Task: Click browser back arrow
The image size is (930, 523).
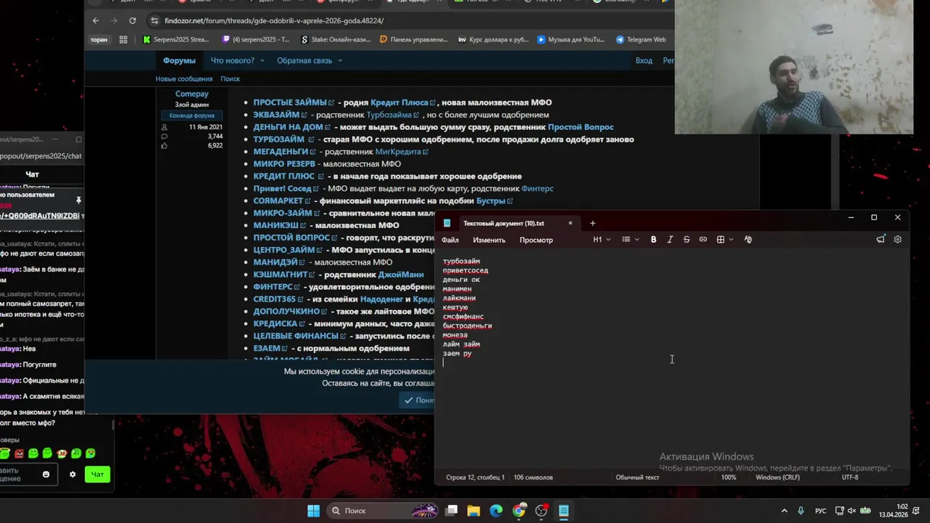Action: click(95, 20)
